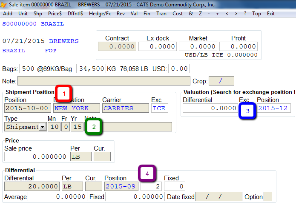Click the application icon in the title bar
Viewport: 296px width, 205px height.
(3, 5)
